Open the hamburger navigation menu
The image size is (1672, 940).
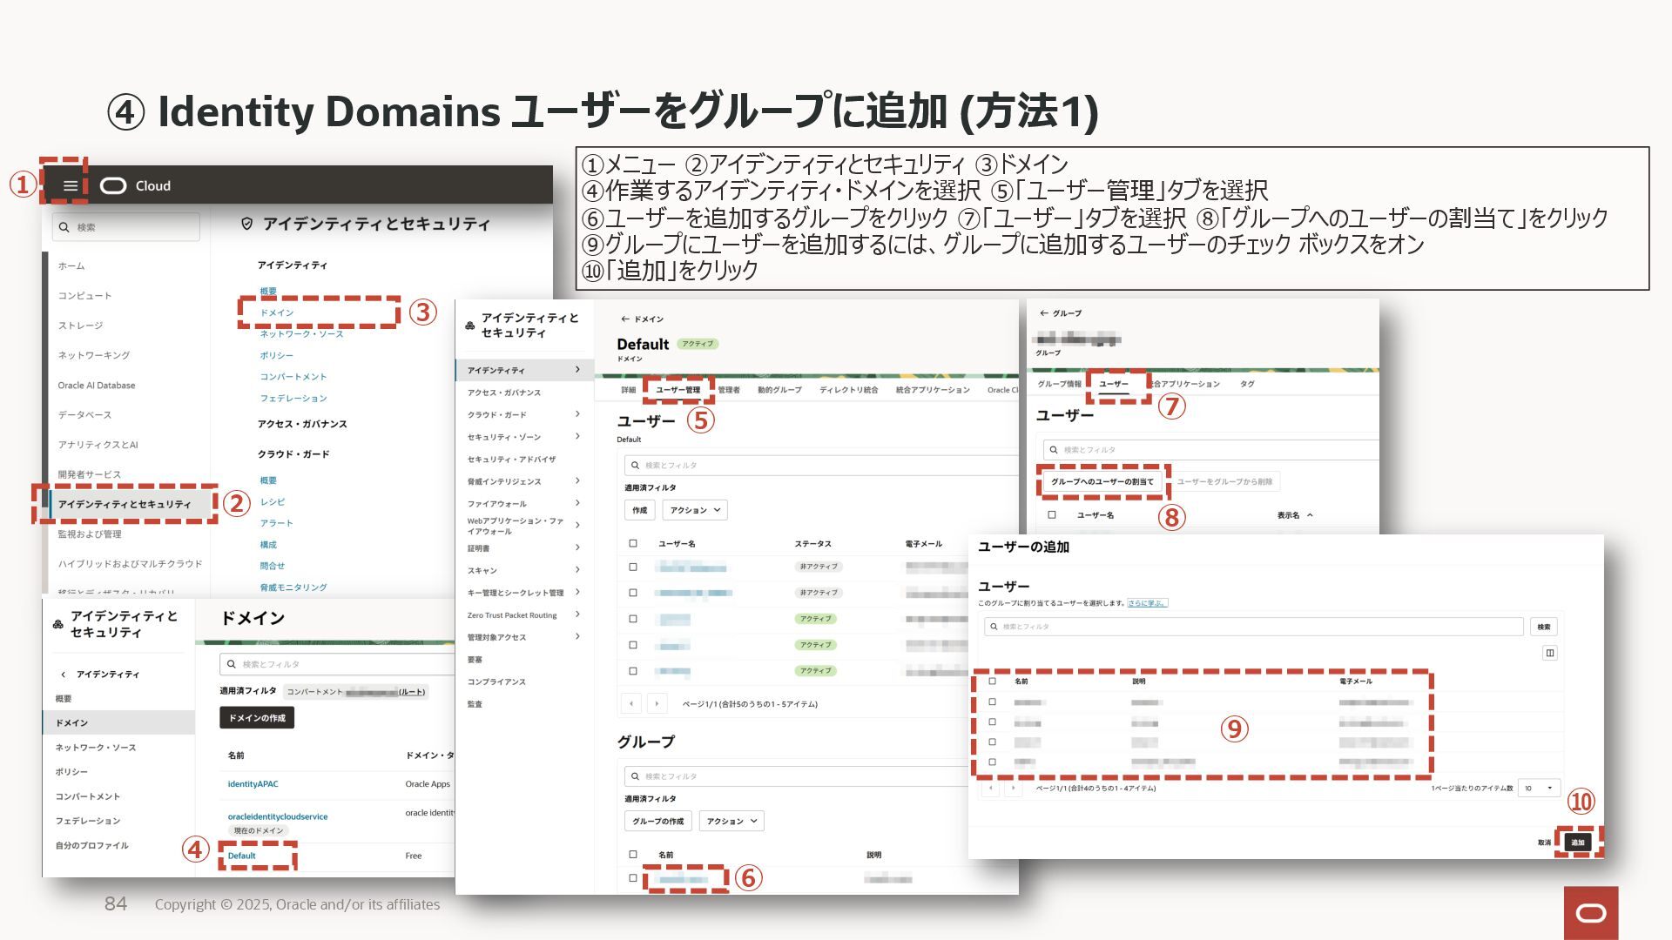(71, 185)
